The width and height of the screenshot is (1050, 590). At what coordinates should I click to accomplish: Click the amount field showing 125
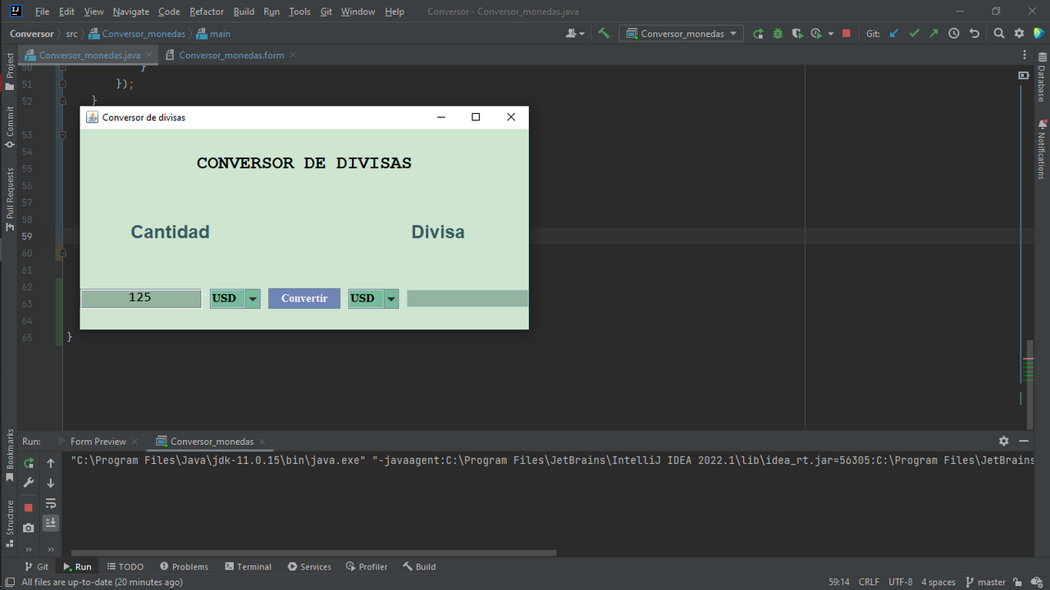click(x=140, y=298)
